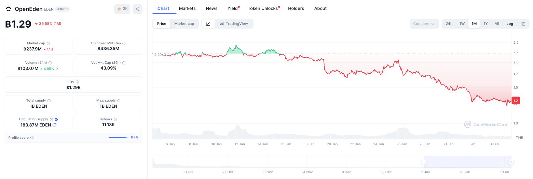Screen dimensions: 533x179
Task: Click the FDV ฿1.29B value
Action: [x=73, y=88]
